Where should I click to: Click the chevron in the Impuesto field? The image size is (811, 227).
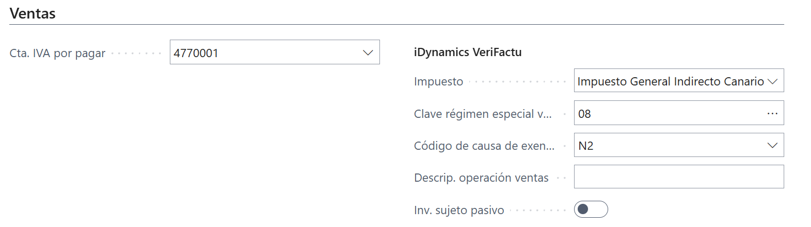pos(772,81)
